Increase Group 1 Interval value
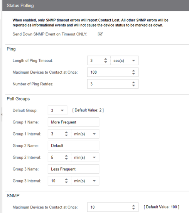189x213 pixels. point(66,132)
